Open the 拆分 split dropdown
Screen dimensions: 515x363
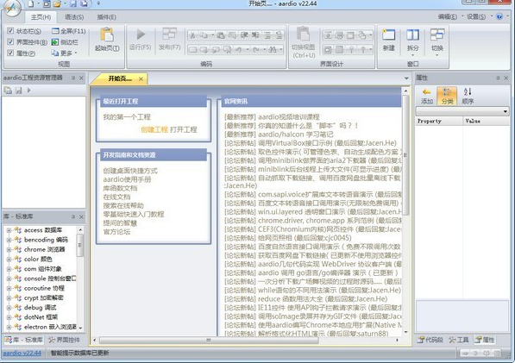(412, 42)
